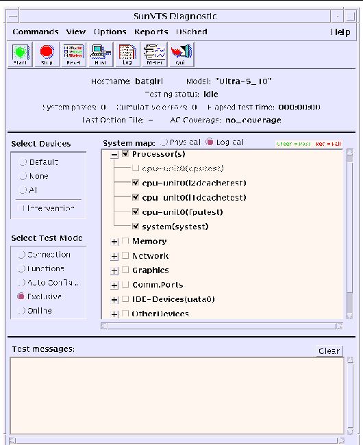Select the All devices radio button
The width and height of the screenshot is (363, 445).
(23, 190)
